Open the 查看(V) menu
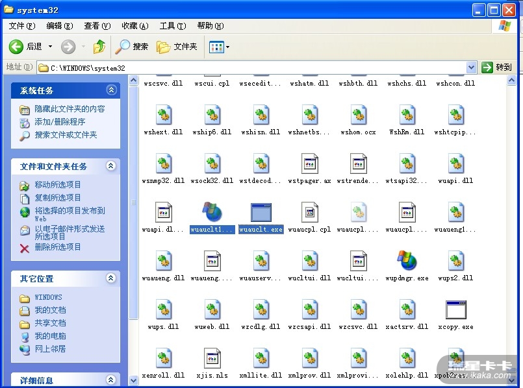This screenshot has height=388, width=523. click(97, 26)
